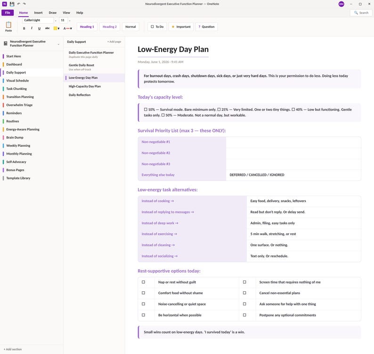The height and width of the screenshot is (354, 374).
Task: Check the 10% Survival mode box
Action: point(146,109)
